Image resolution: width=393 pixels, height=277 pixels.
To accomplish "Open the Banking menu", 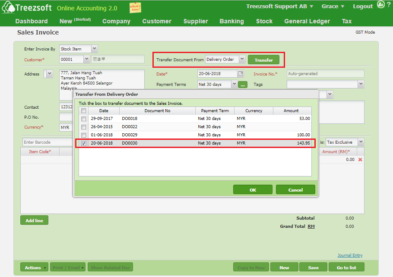I will [x=231, y=21].
